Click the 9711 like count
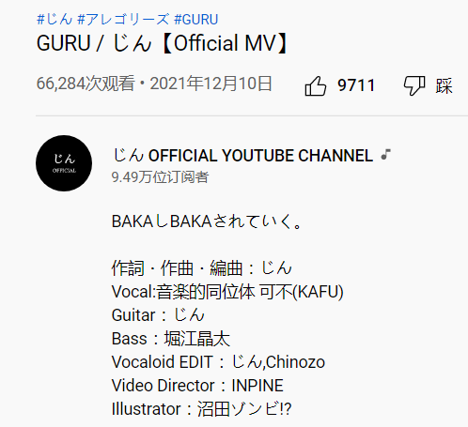This screenshot has width=468, height=427. 356,85
